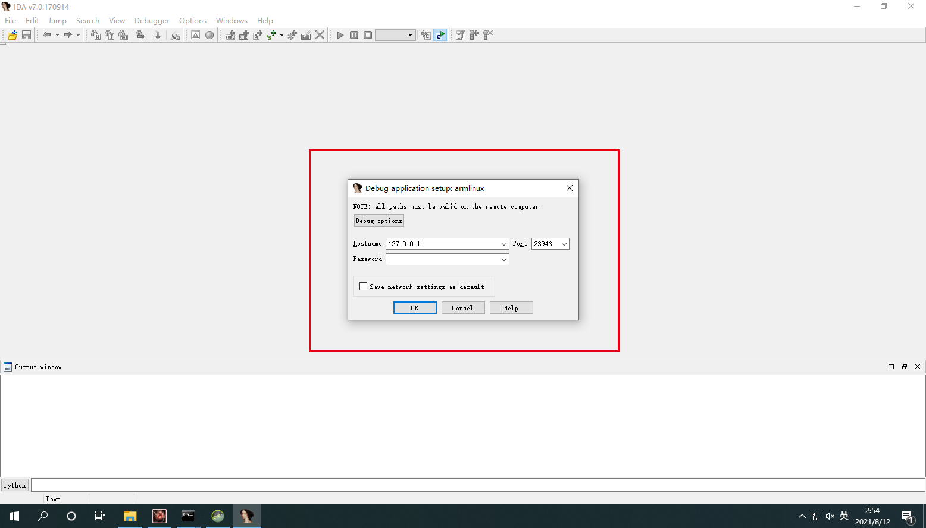The width and height of the screenshot is (926, 528).
Task: Terminate the process with the stop icon
Action: pos(368,35)
